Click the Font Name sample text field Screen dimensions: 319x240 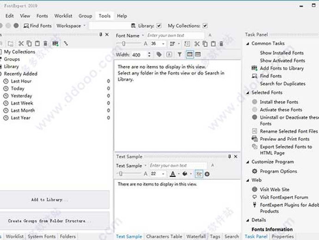coord(175,36)
